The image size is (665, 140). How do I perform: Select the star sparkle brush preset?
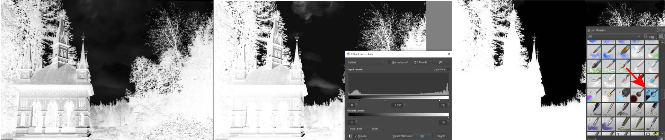pos(608,95)
